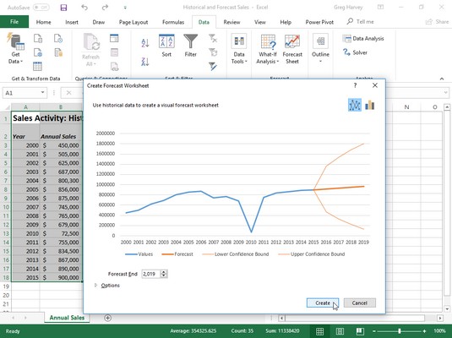Open the Page Layout tab

(133, 22)
